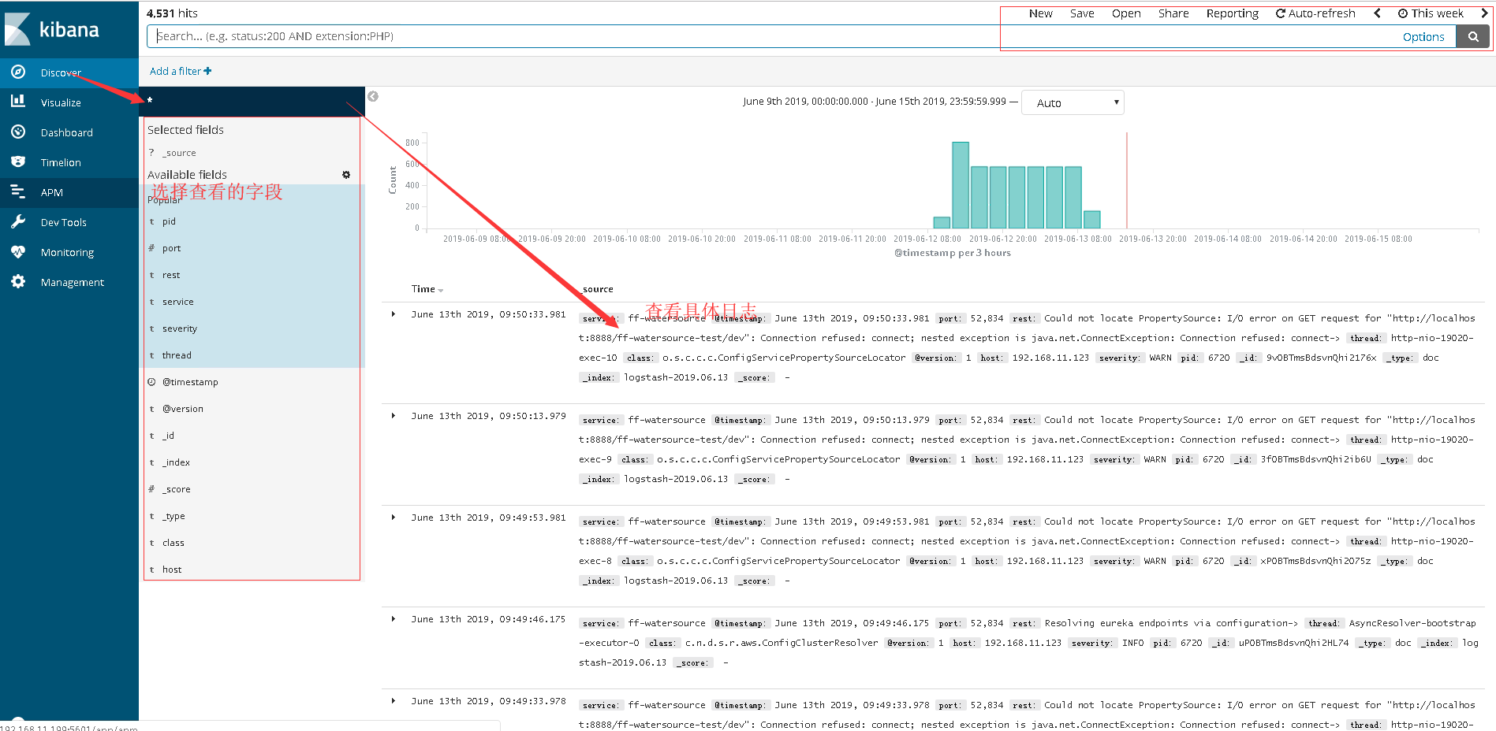Navigate to Visualize in the sidebar
Image resolution: width=1496 pixels, height=731 pixels.
(61, 102)
